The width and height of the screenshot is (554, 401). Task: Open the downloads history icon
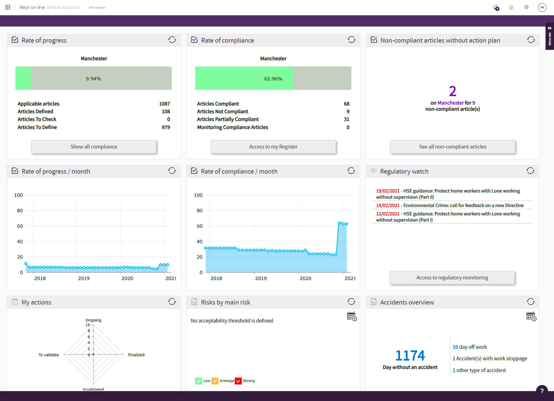pyautogui.click(x=511, y=8)
